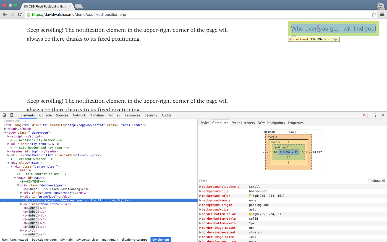Select the inspect element cursor icon
Screen dimensions: 387x242
4,115
